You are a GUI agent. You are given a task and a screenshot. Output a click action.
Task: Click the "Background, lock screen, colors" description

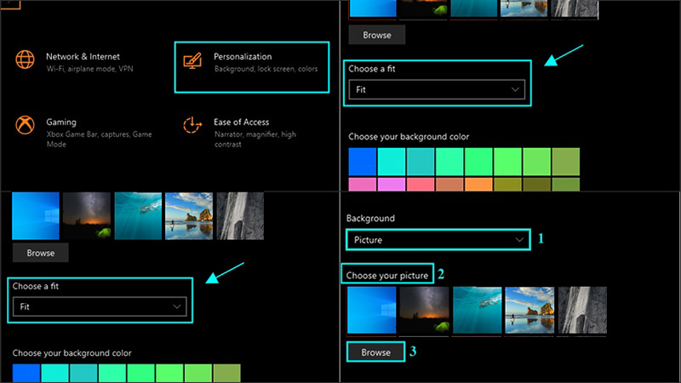point(266,69)
